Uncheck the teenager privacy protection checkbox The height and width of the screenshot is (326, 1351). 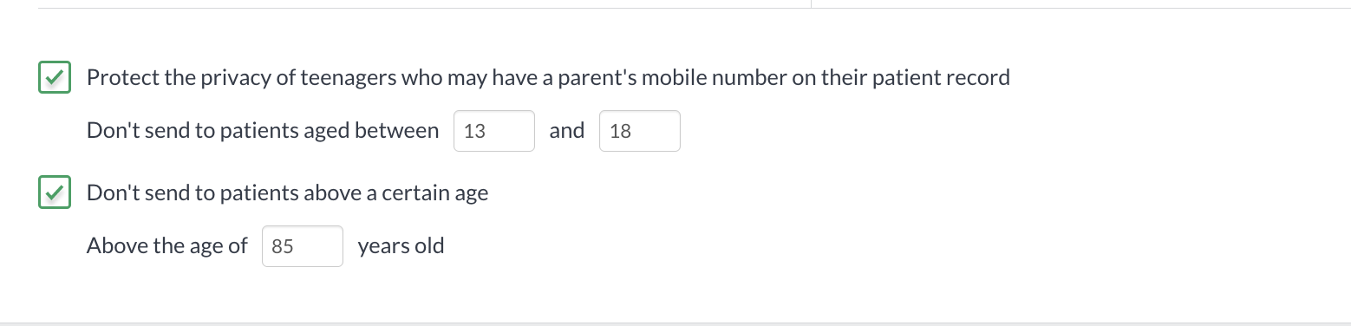pyautogui.click(x=55, y=77)
